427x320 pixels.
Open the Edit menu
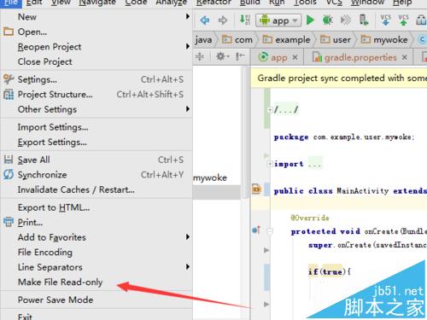(34, 3)
